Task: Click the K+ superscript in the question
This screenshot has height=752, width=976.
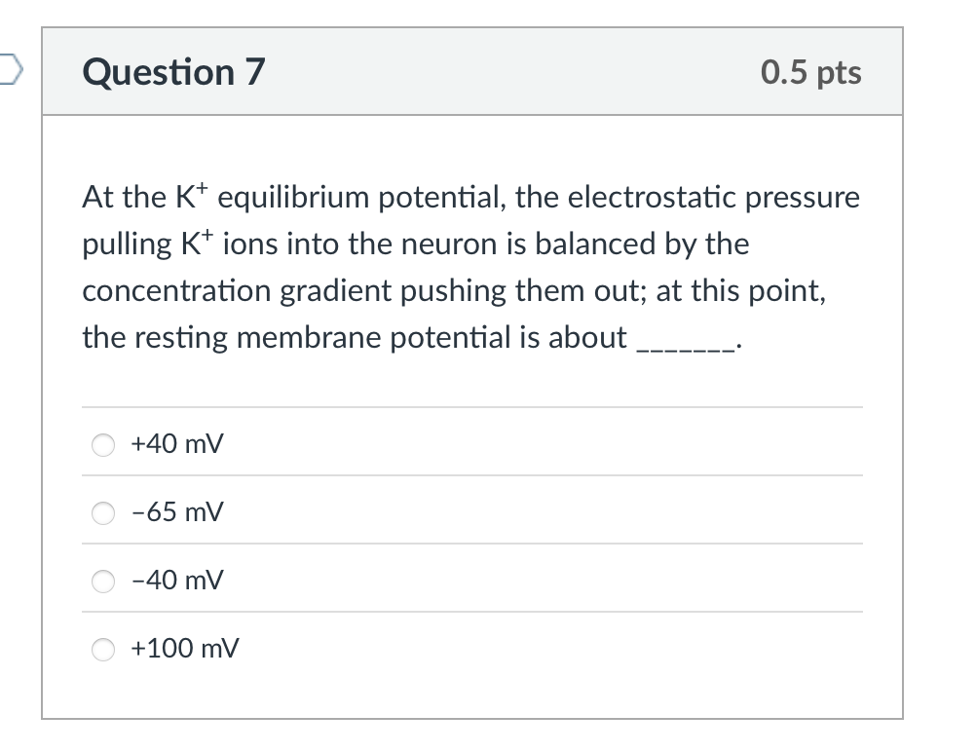Action: tap(195, 187)
